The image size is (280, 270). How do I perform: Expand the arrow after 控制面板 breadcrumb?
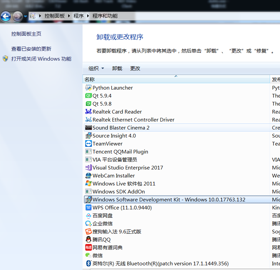69,16
